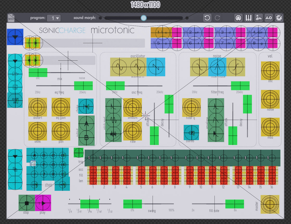Select drum channel 5 button
291x224 pixels.
click(161, 43)
